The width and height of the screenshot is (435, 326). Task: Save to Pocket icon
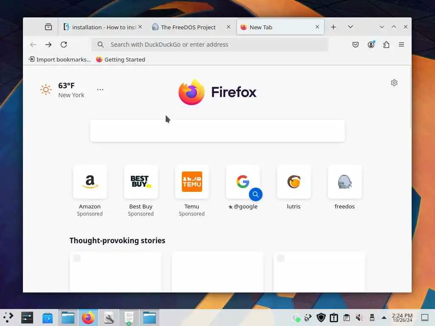[x=356, y=45]
